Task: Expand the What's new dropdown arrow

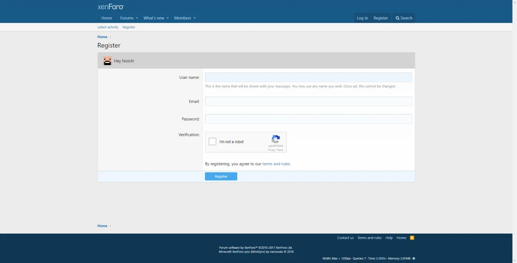Action: (x=168, y=18)
